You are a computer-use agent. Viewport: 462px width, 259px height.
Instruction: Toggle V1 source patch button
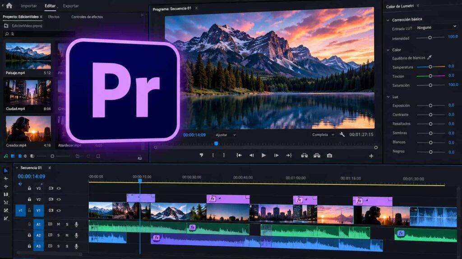pyautogui.click(x=20, y=210)
